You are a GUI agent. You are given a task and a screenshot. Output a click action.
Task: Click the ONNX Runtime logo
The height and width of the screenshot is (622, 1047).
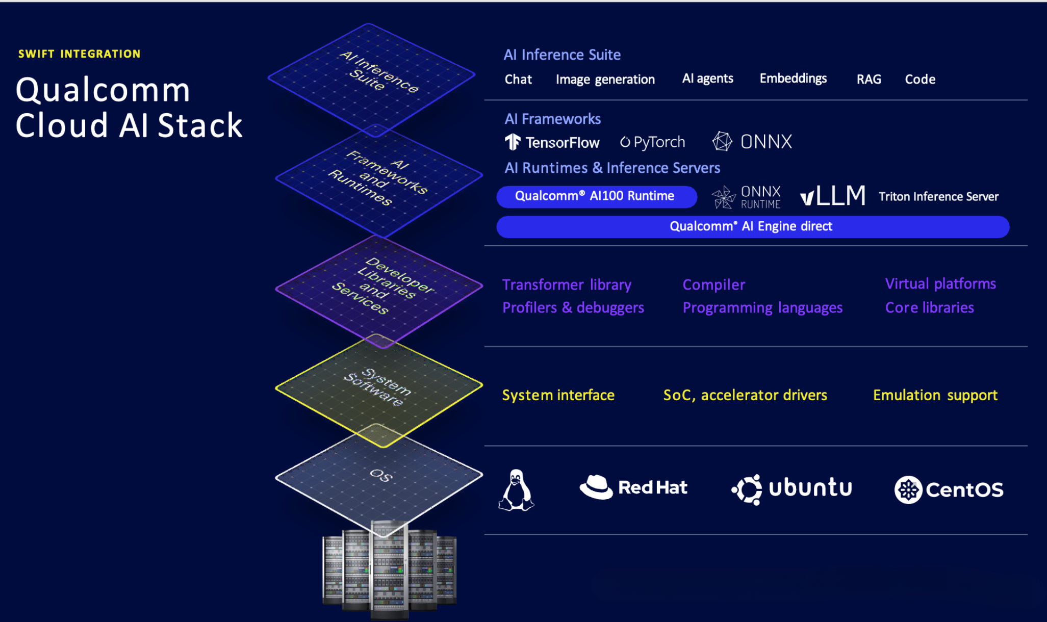tap(747, 197)
